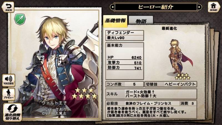Return to HOME screen

pyautogui.click(x=214, y=7)
